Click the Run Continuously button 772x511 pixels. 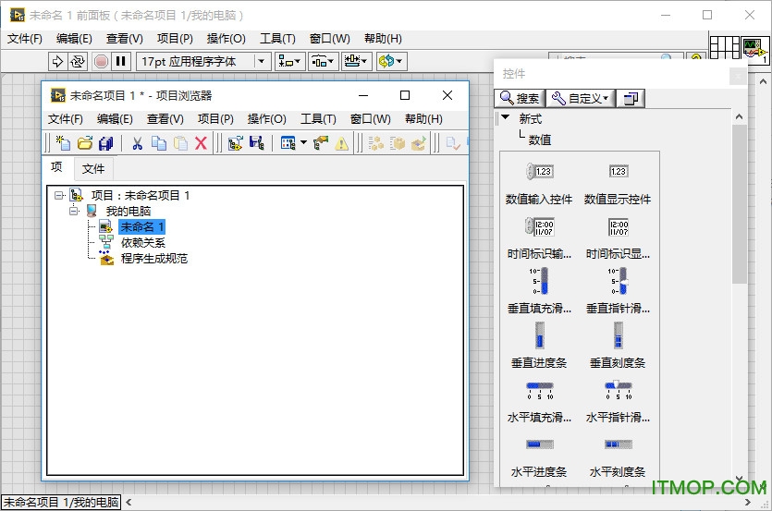click(x=78, y=62)
